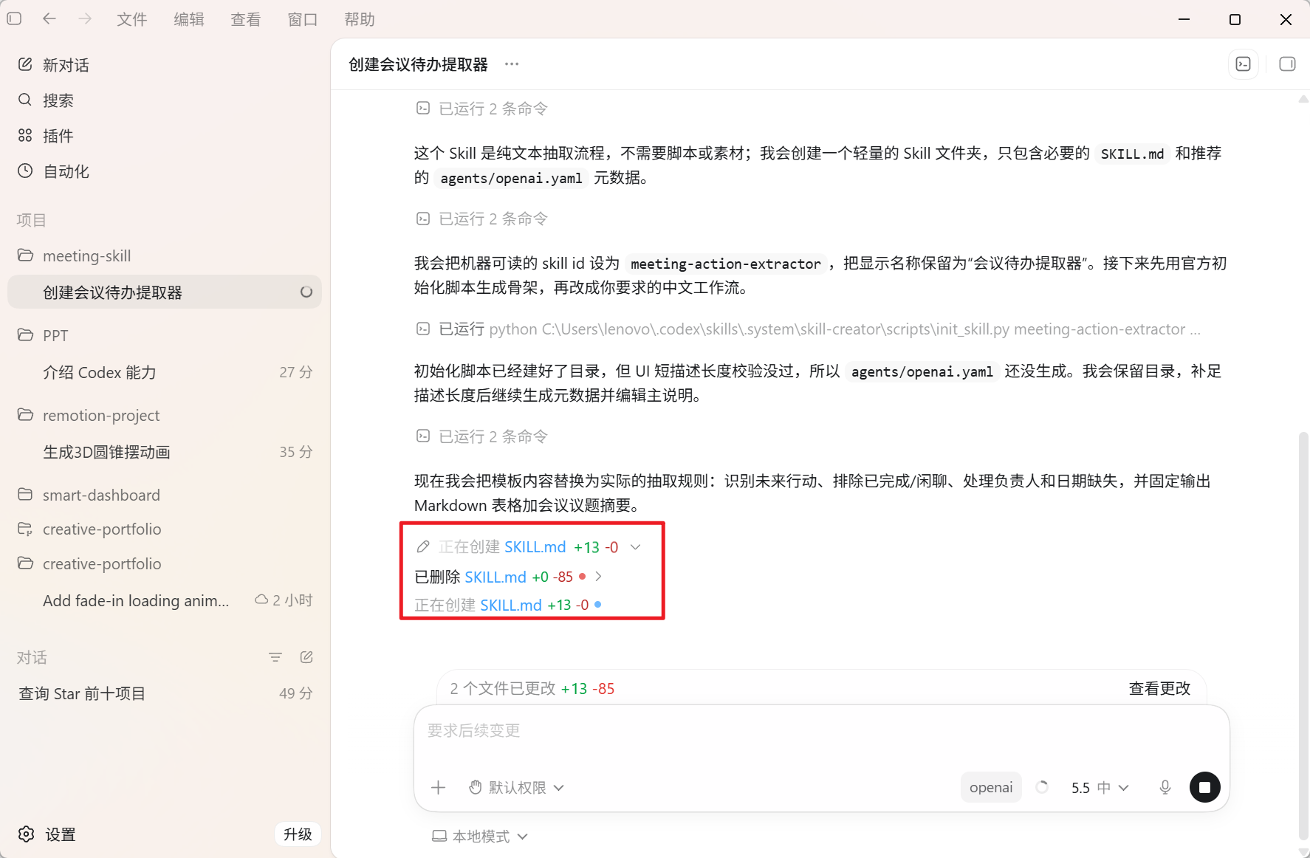The image size is (1310, 858).
Task: Open 设置 at the sidebar bottom
Action: point(47,834)
